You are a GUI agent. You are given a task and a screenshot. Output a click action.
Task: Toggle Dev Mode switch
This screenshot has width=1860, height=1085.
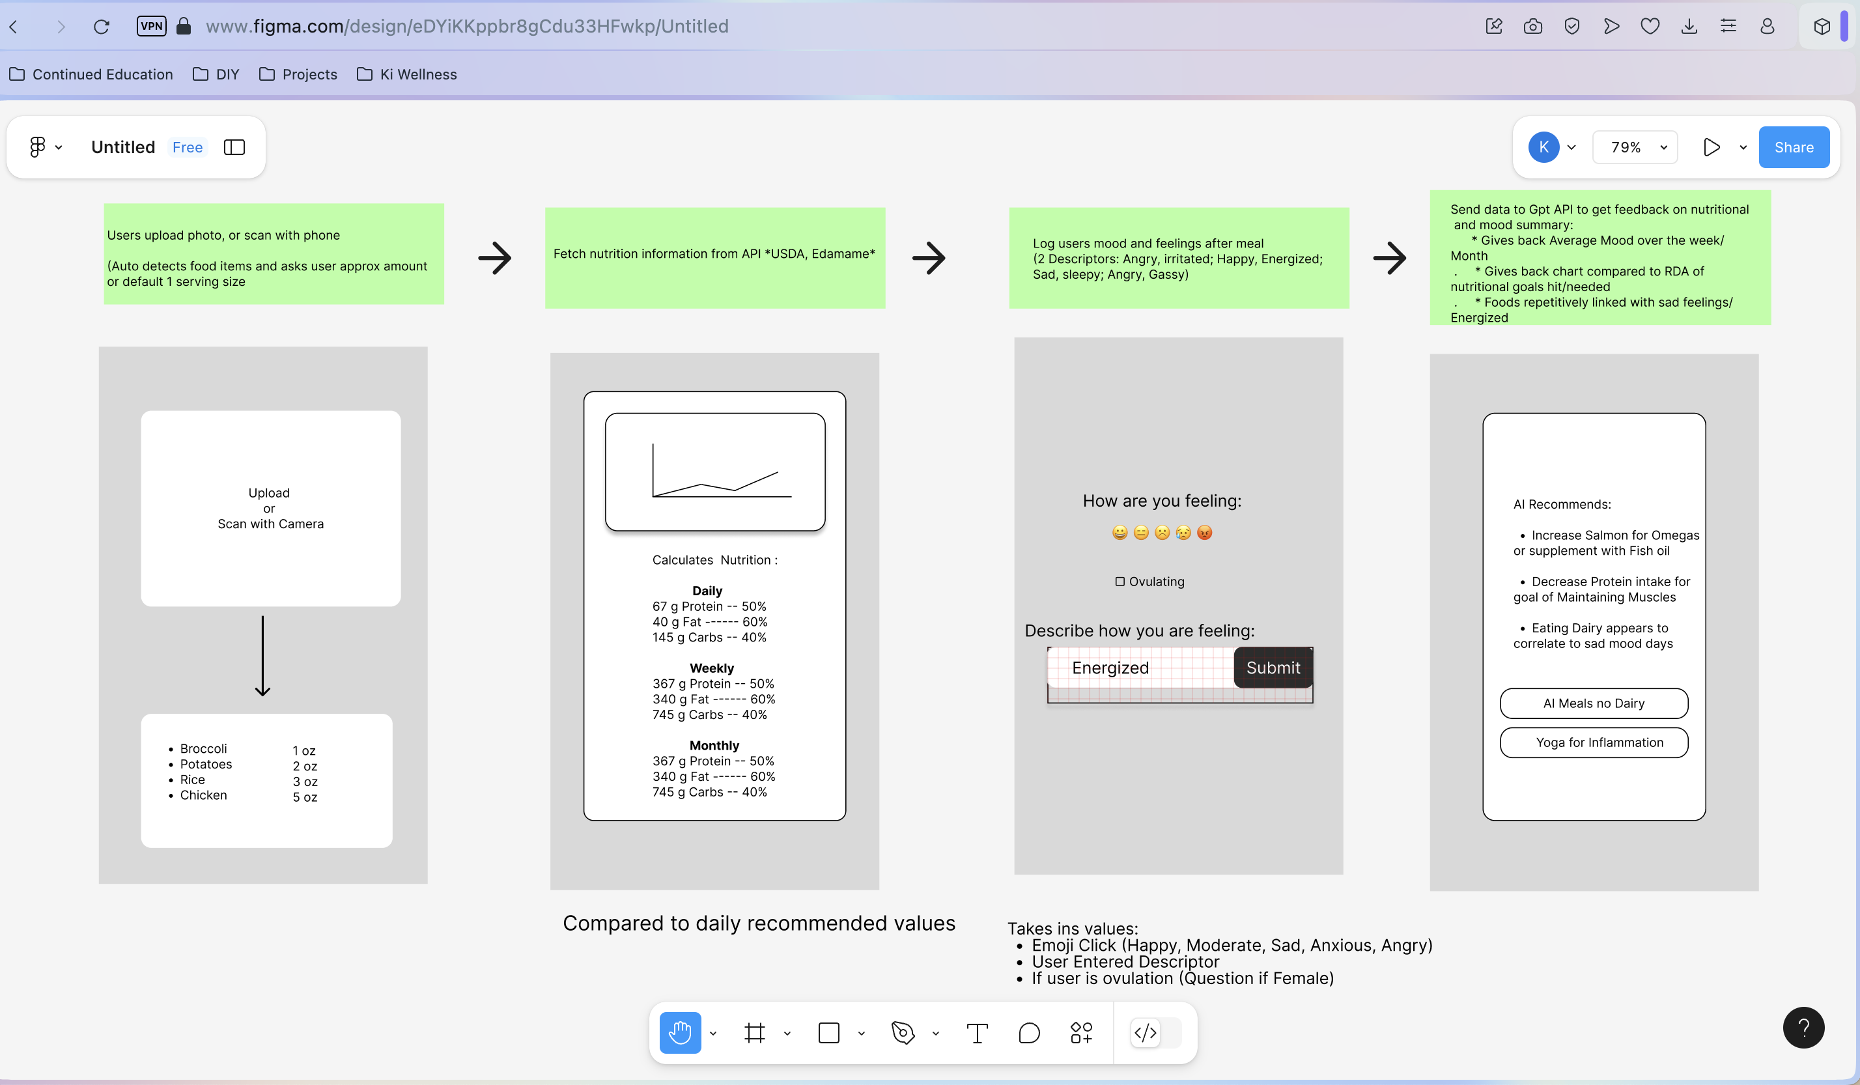click(x=1156, y=1033)
